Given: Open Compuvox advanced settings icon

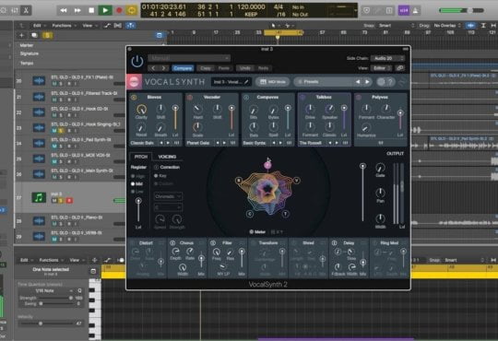Looking at the screenshot, I should [x=289, y=143].
